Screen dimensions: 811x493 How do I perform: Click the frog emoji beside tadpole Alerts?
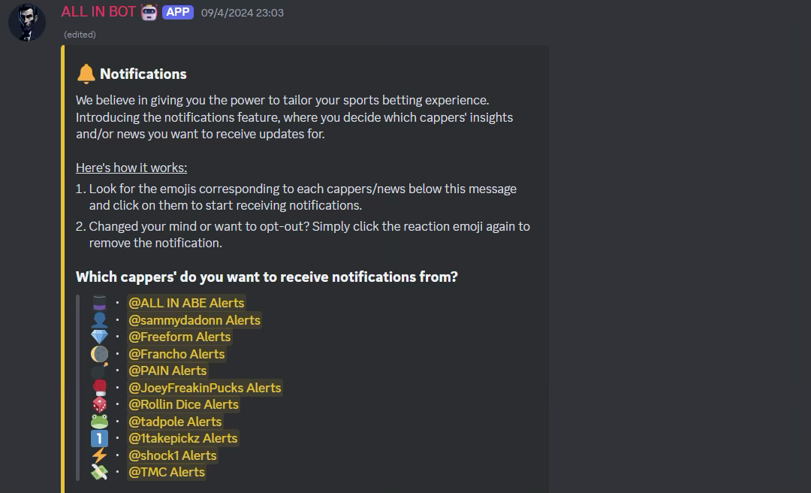(x=100, y=422)
